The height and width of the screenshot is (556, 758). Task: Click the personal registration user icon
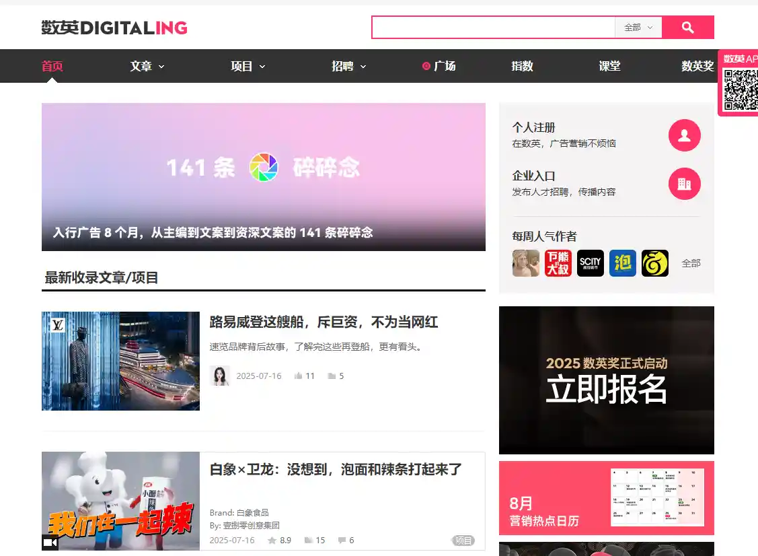[x=684, y=135]
